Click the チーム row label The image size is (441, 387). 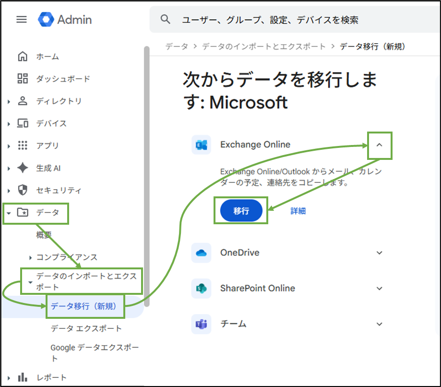tap(233, 324)
